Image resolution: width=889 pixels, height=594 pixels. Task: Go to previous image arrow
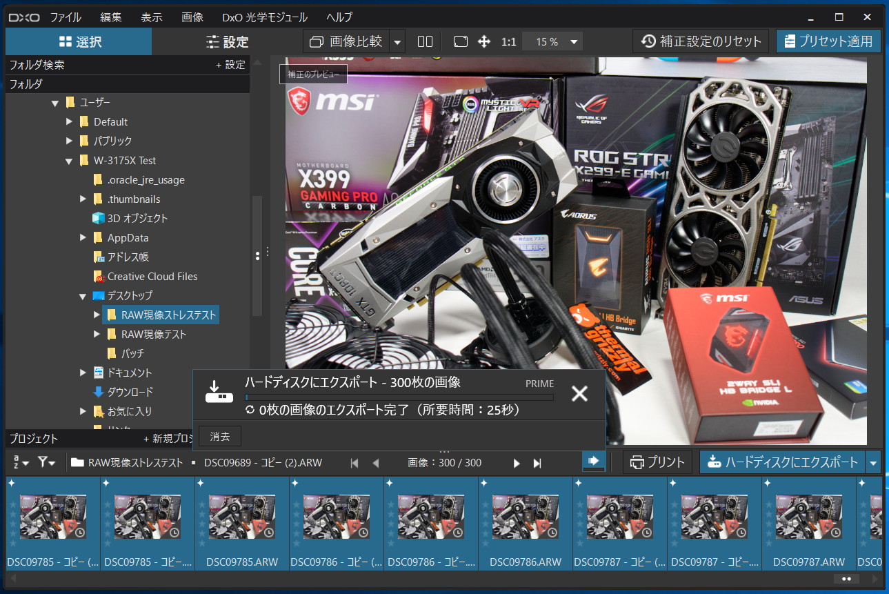375,463
